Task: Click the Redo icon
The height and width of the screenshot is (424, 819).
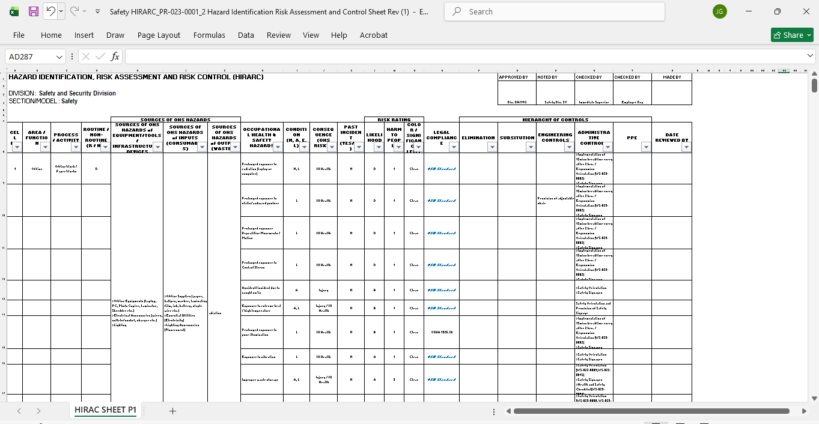Action: point(75,11)
